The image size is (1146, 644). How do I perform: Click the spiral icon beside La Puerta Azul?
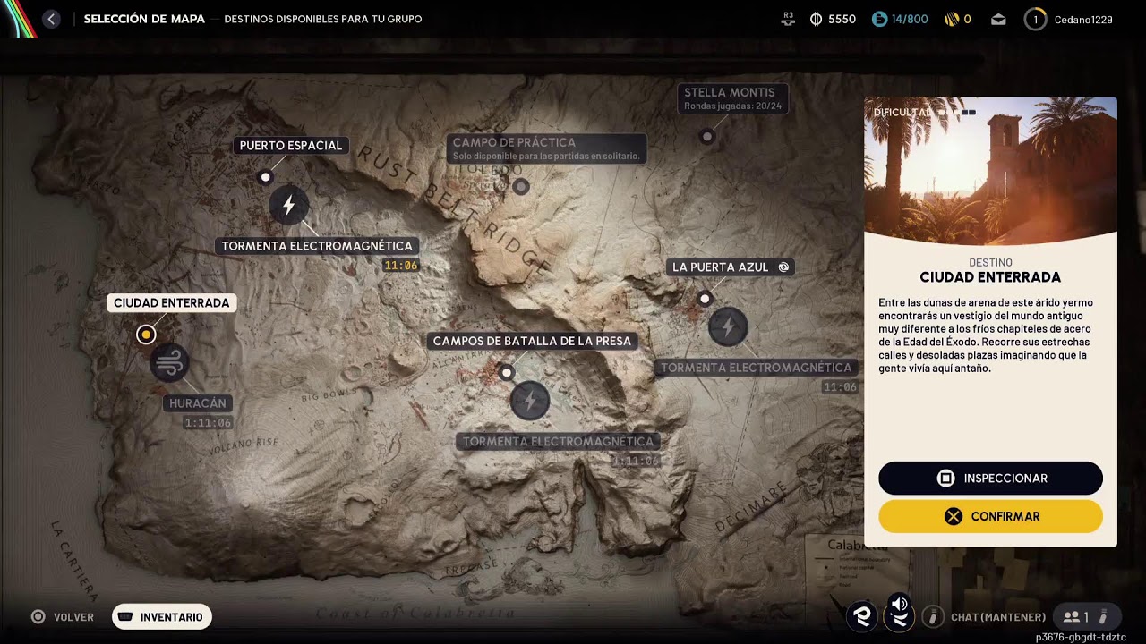point(783,267)
